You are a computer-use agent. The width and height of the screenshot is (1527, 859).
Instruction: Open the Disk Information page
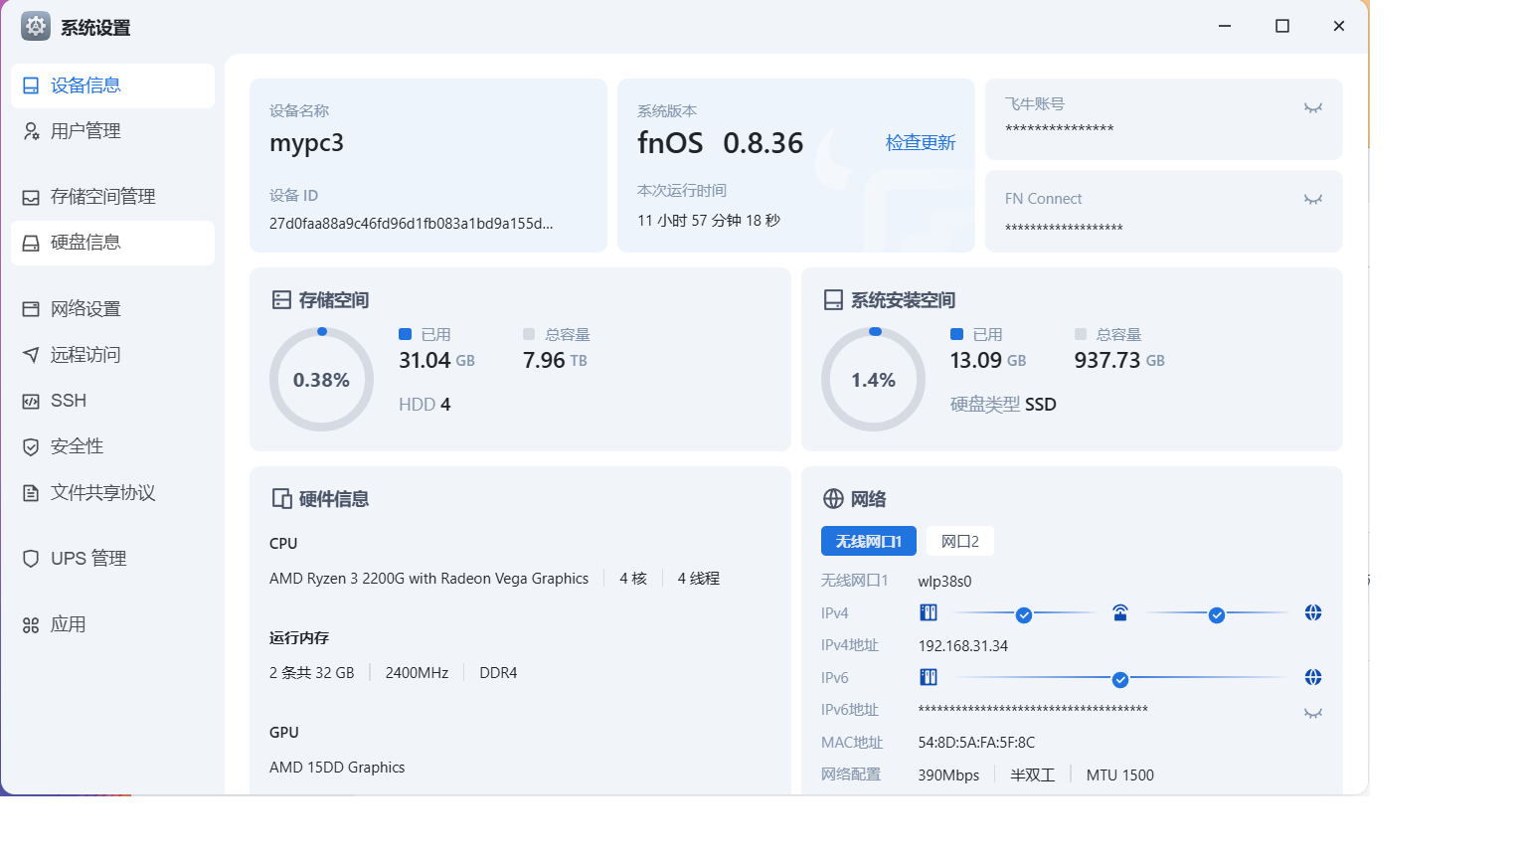click(x=85, y=243)
